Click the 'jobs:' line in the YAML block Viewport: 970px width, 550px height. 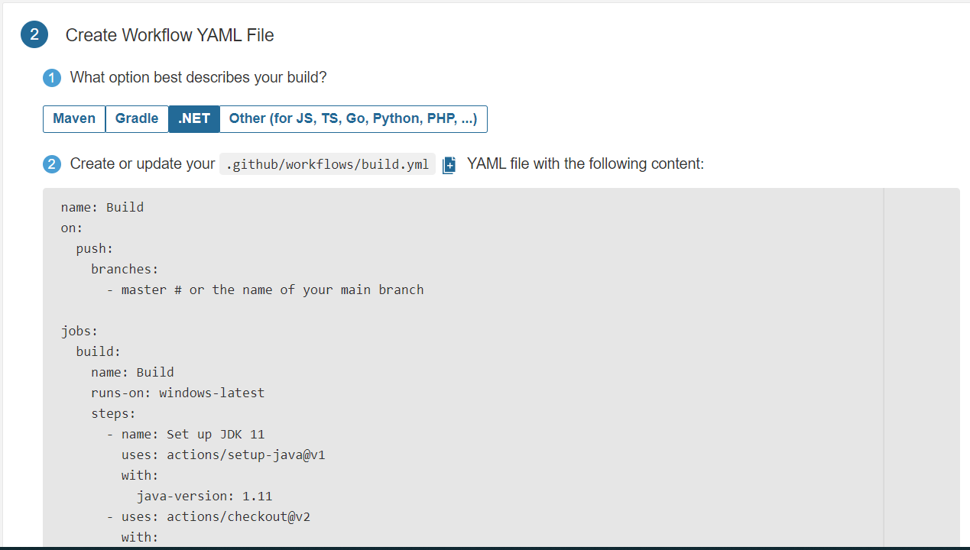[x=79, y=330]
